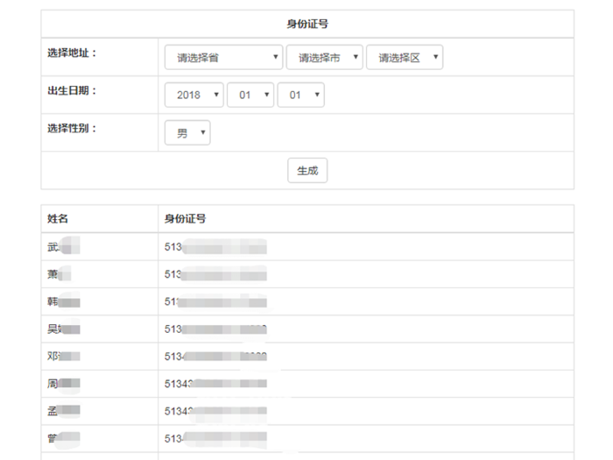613x460 pixels.
Task: Click the 身份证号 form title
Action: pos(307,25)
